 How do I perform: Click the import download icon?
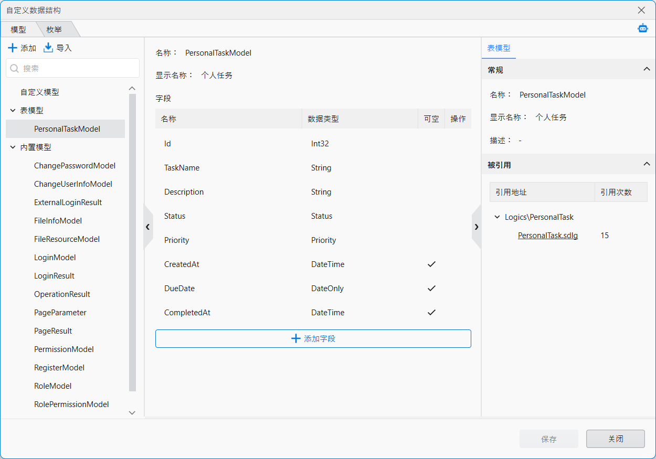[48, 48]
